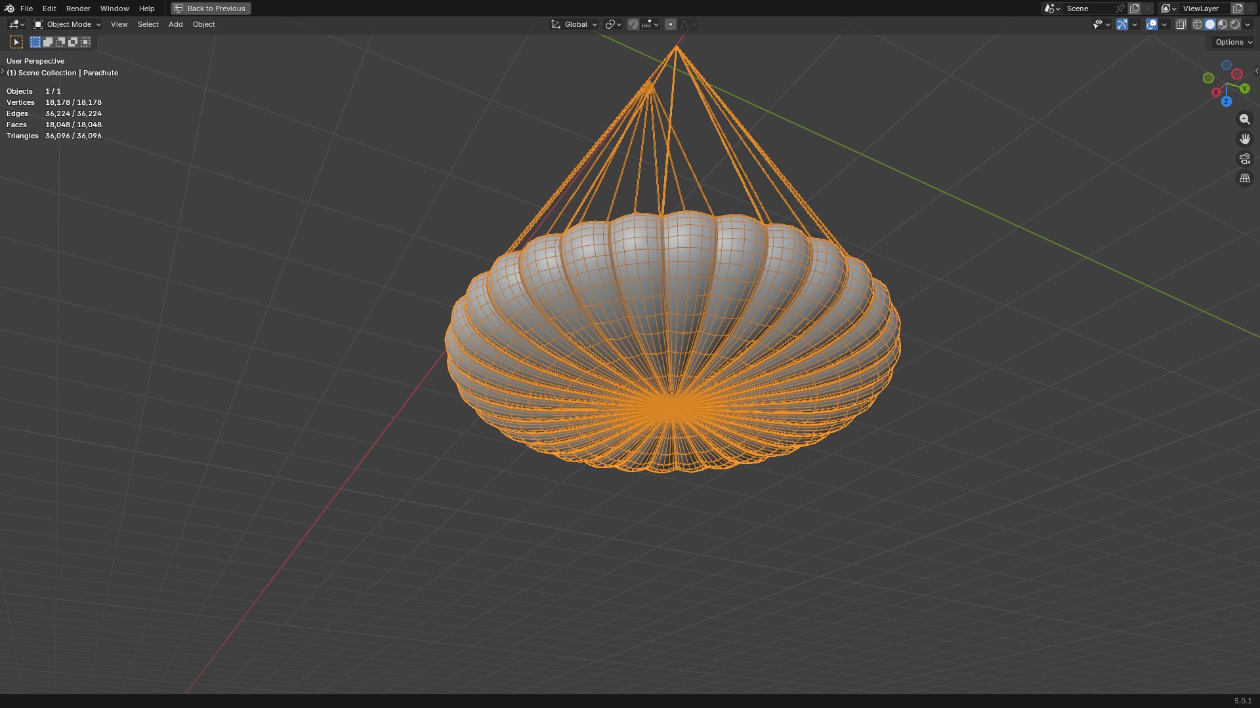Click the 'Triangles' statistics text
1260x708 pixels.
coord(22,136)
